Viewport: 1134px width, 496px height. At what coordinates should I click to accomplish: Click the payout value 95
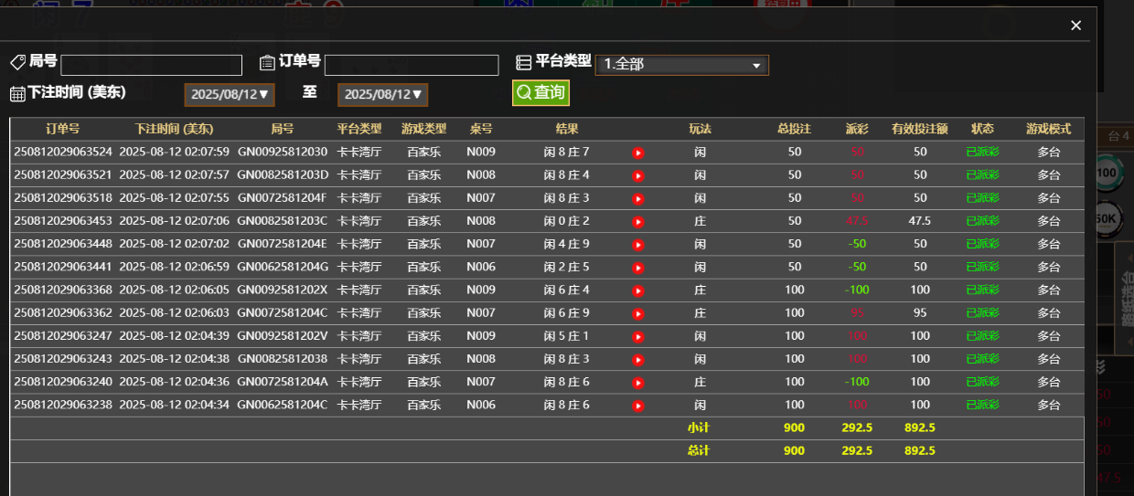click(857, 312)
